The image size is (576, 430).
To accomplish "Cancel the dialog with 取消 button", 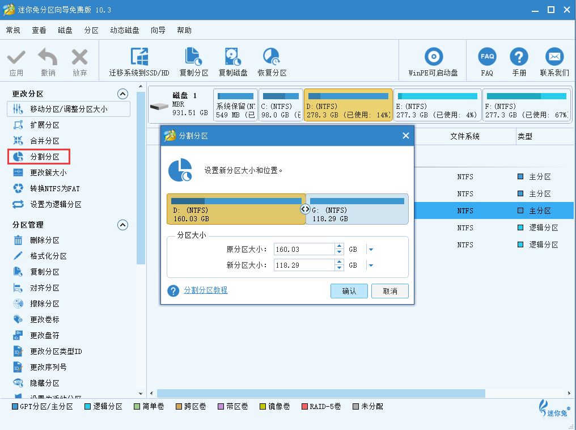I will 389,291.
